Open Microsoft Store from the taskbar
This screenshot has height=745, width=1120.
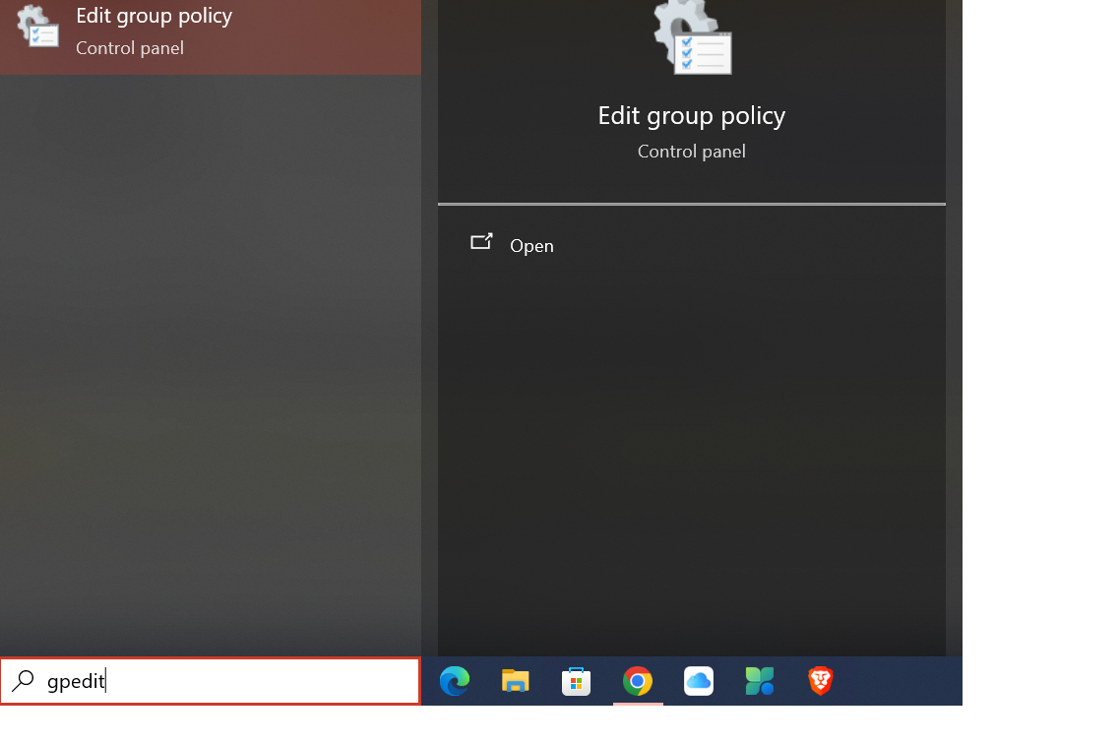coord(576,681)
